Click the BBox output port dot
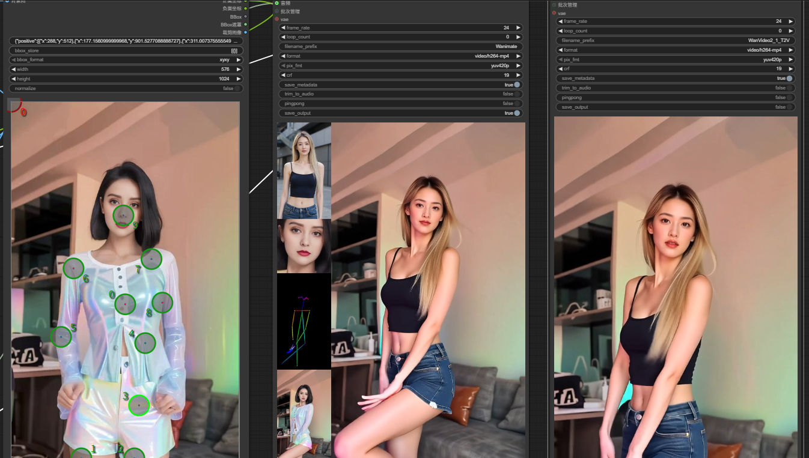 point(246,17)
